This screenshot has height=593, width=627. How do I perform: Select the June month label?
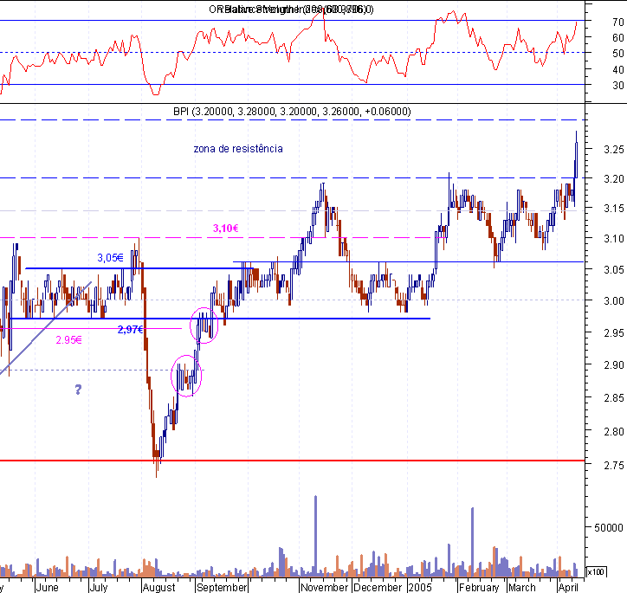[47, 588]
